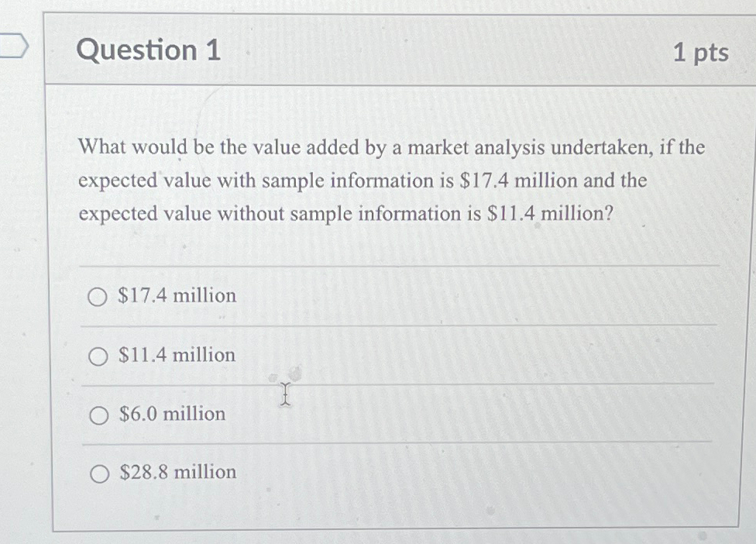The height and width of the screenshot is (544, 756).
Task: Click the text cursor position in the answers
Action: 285,395
